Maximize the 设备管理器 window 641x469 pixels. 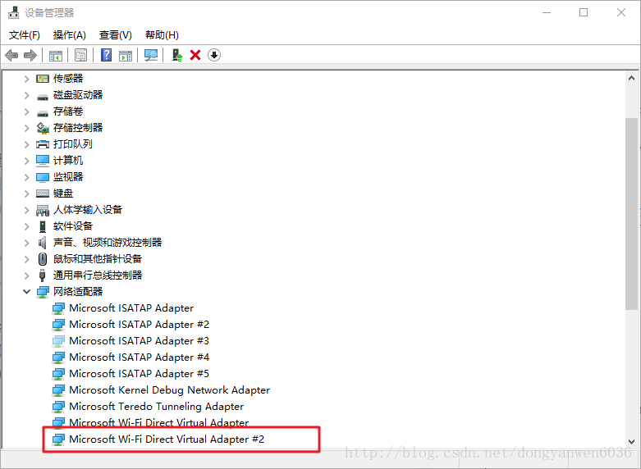click(584, 12)
